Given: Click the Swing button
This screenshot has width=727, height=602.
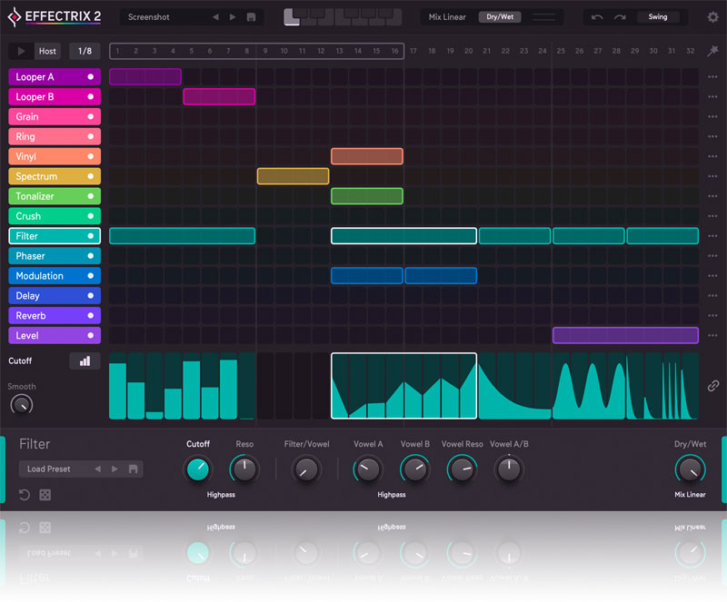Looking at the screenshot, I should [x=657, y=17].
